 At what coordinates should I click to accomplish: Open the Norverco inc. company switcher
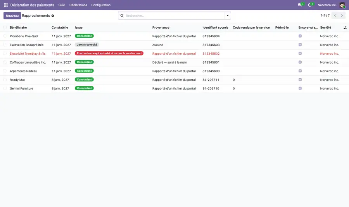click(x=327, y=5)
